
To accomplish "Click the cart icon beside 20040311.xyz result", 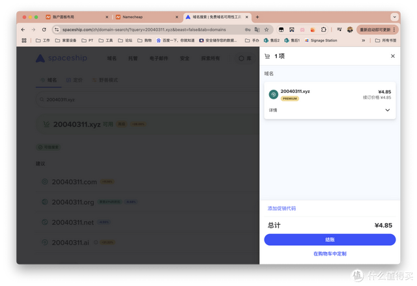I will point(46,124).
